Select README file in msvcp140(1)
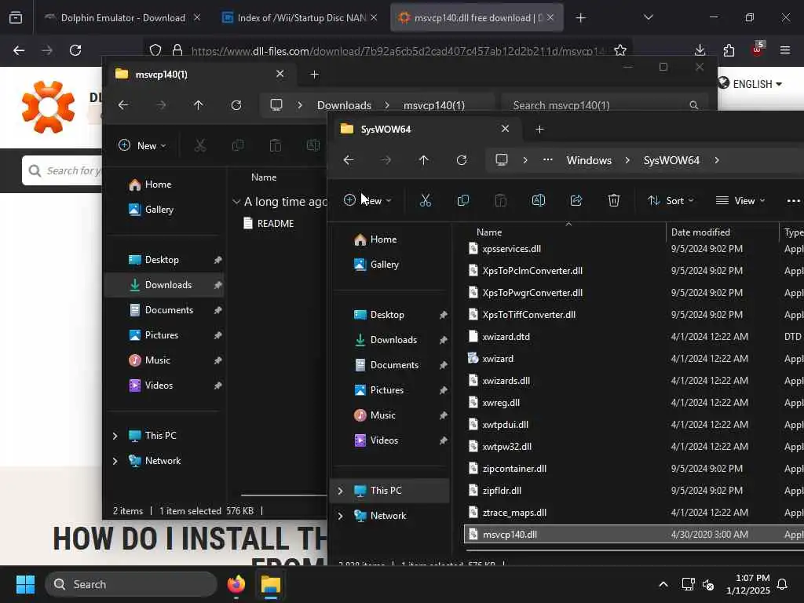This screenshot has width=804, height=603. (276, 224)
